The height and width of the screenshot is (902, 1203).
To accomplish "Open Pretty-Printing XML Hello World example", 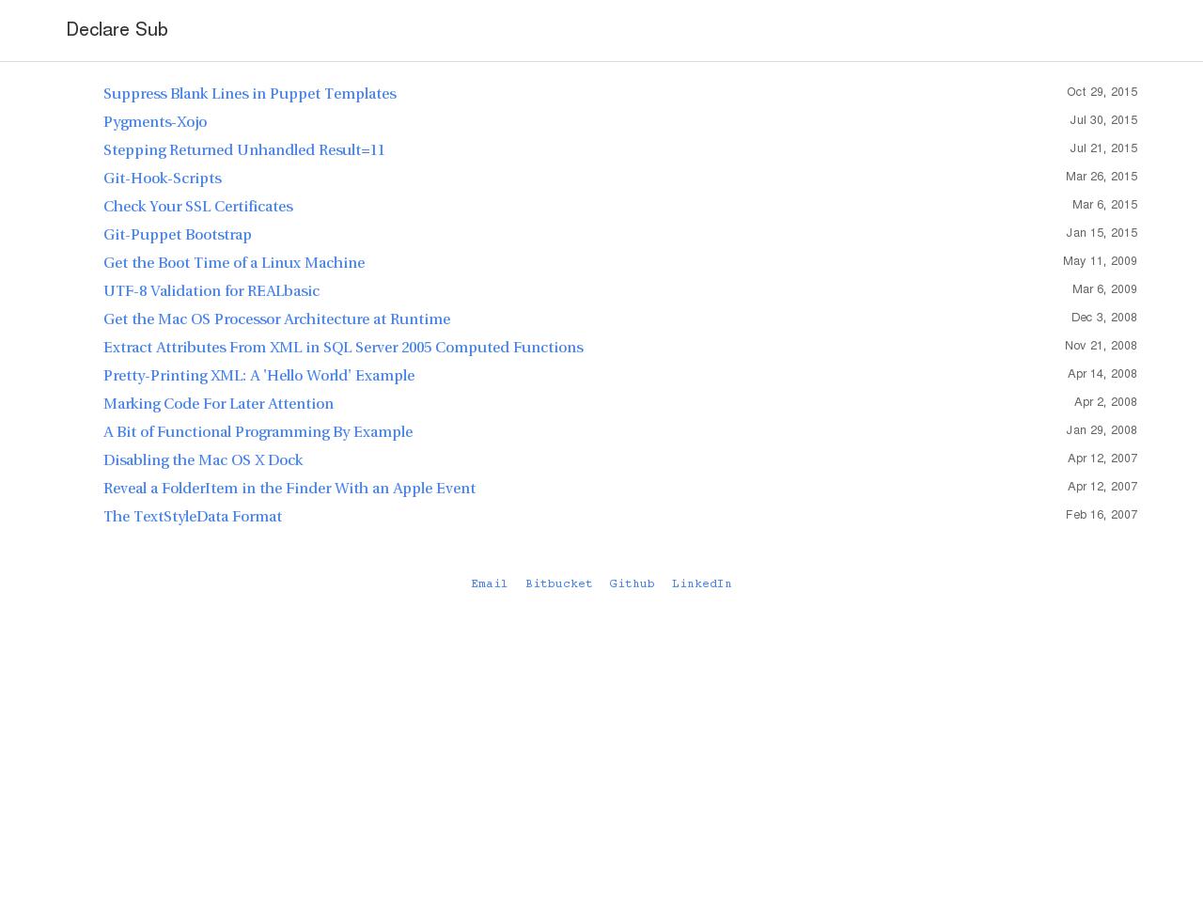I will coord(258,376).
